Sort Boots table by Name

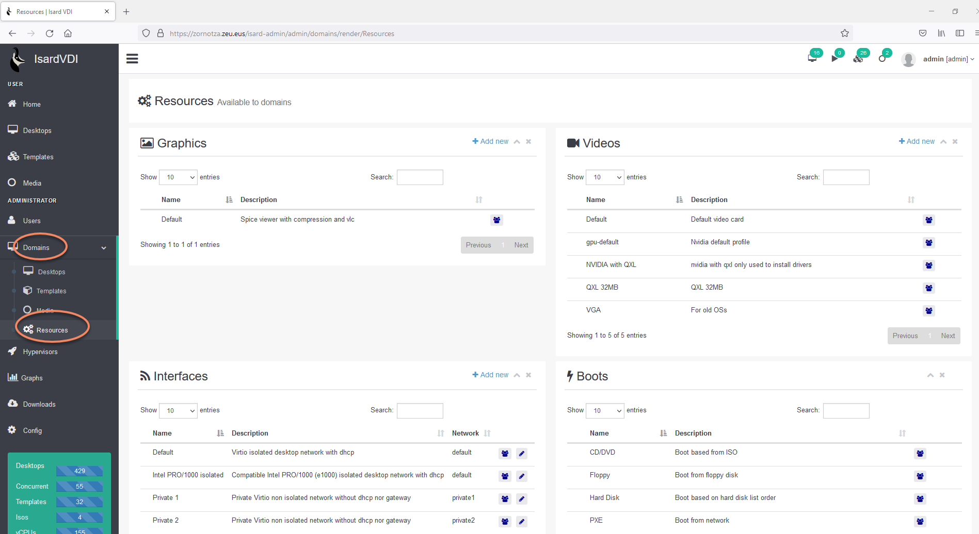[628, 433]
